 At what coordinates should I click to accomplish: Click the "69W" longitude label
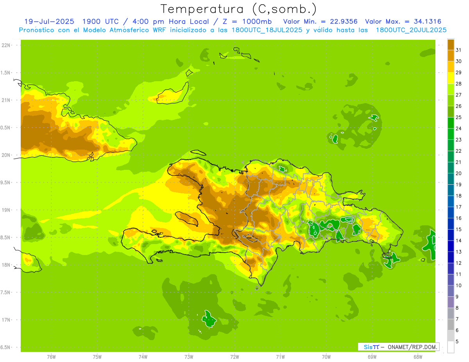(372, 357)
